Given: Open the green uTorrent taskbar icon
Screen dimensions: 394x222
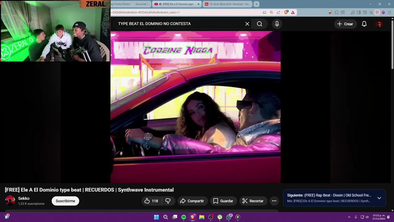Looking at the screenshot, I should pyautogui.click(x=220, y=217).
